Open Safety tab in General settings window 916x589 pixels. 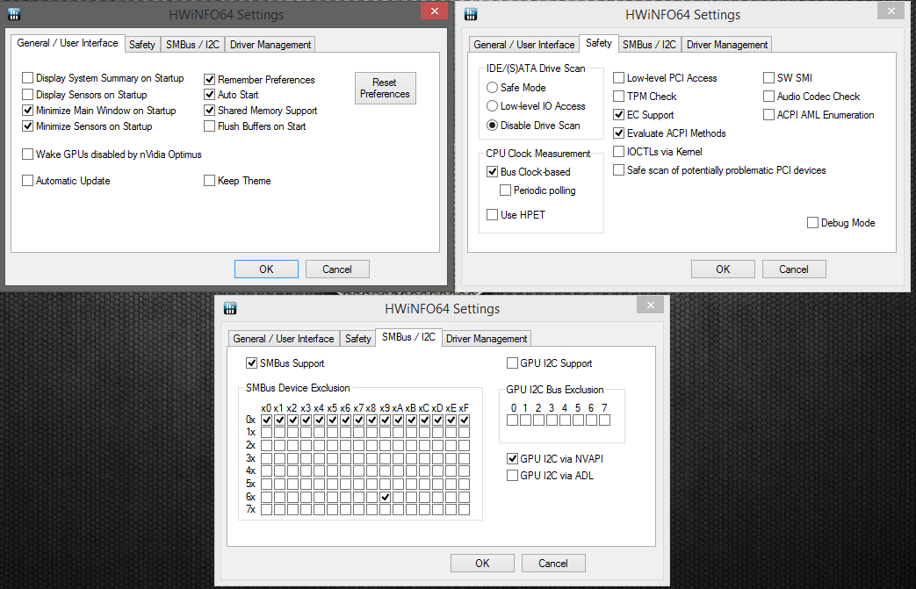point(142,45)
